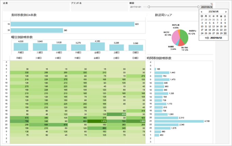This screenshot has height=146, width=232.
Task: Click the 今日: 2017/10/13 today link
Action: 214,38
